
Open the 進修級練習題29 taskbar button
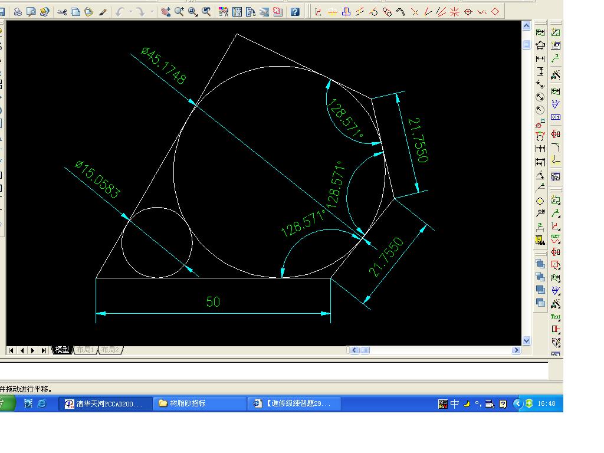tap(294, 403)
